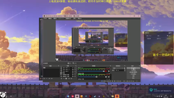
Task: Open settings gear for second mixer channel
Action: point(109,77)
